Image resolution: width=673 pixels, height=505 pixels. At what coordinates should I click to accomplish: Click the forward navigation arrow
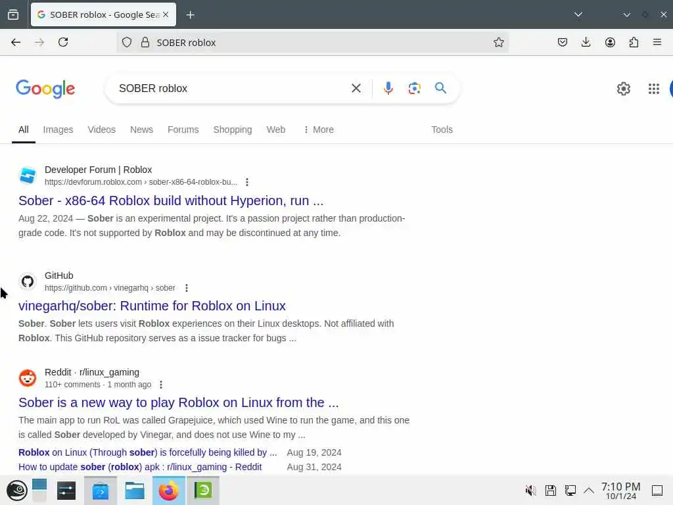point(39,42)
